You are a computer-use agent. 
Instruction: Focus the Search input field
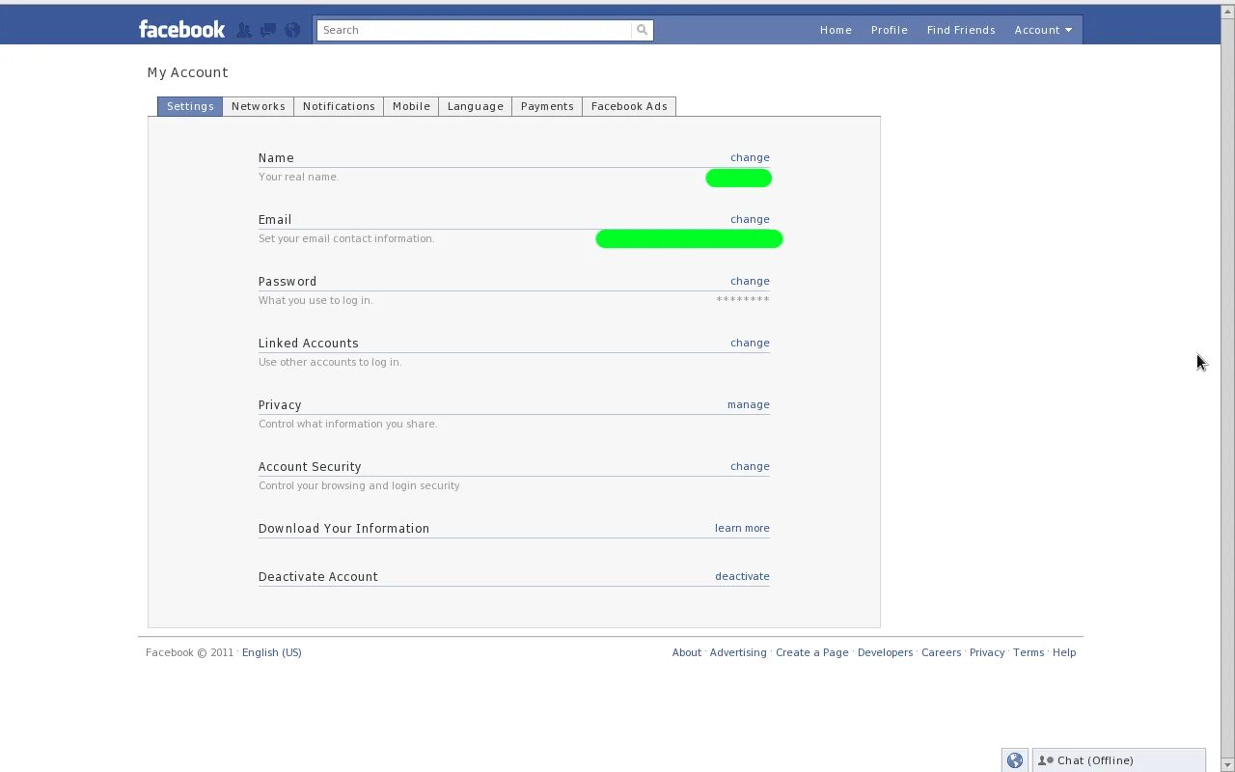pos(475,30)
